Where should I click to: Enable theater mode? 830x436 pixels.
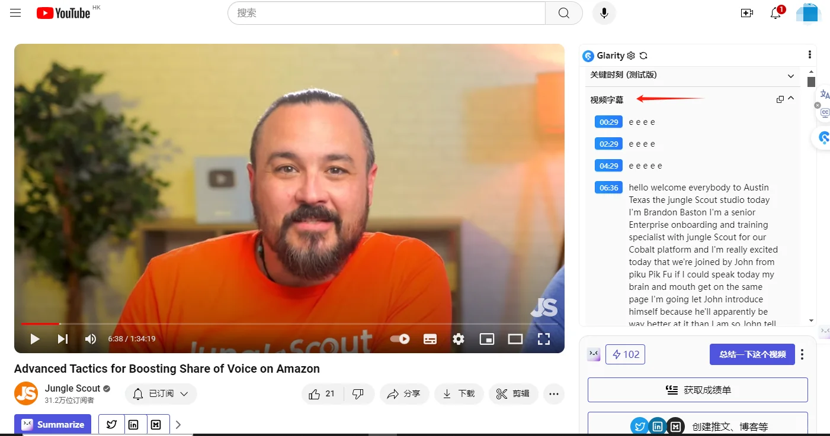(515, 339)
